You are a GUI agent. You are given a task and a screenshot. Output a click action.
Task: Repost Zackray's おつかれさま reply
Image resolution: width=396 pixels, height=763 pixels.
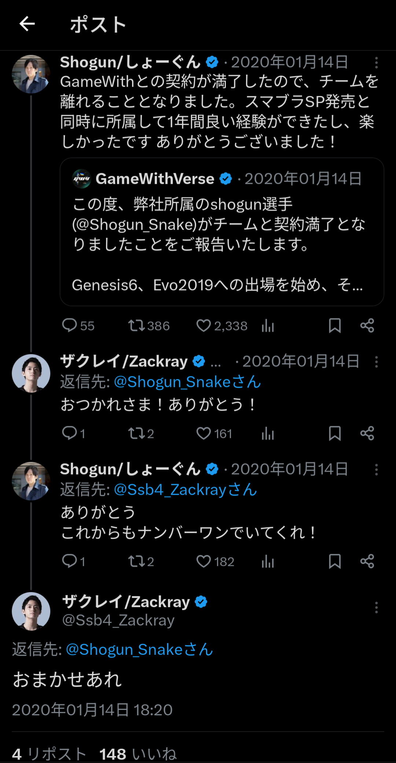pyautogui.click(x=141, y=434)
